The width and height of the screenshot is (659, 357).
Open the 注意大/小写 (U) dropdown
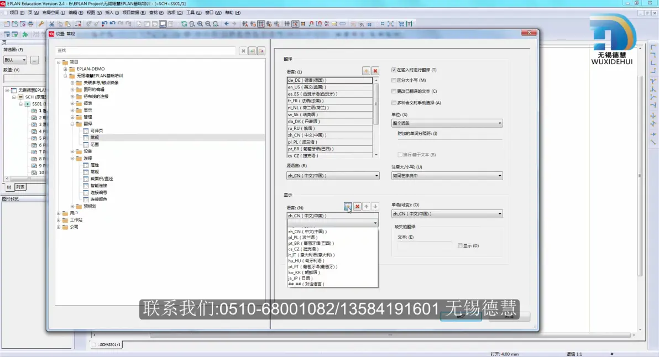coord(447,176)
